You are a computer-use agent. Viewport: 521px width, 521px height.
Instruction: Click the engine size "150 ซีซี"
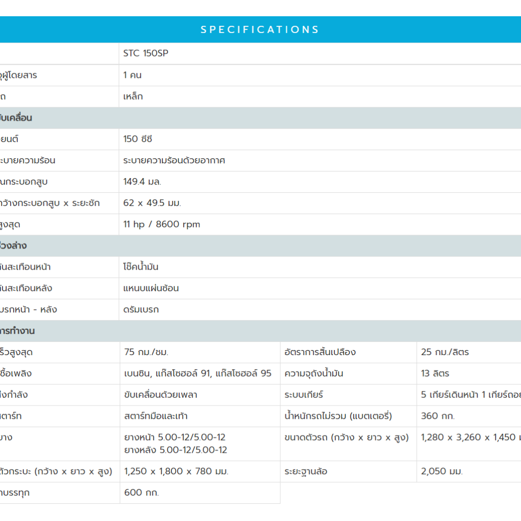coord(137,139)
